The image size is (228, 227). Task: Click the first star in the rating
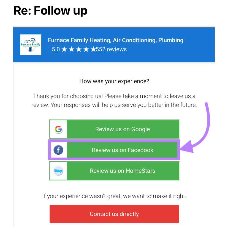point(64,49)
